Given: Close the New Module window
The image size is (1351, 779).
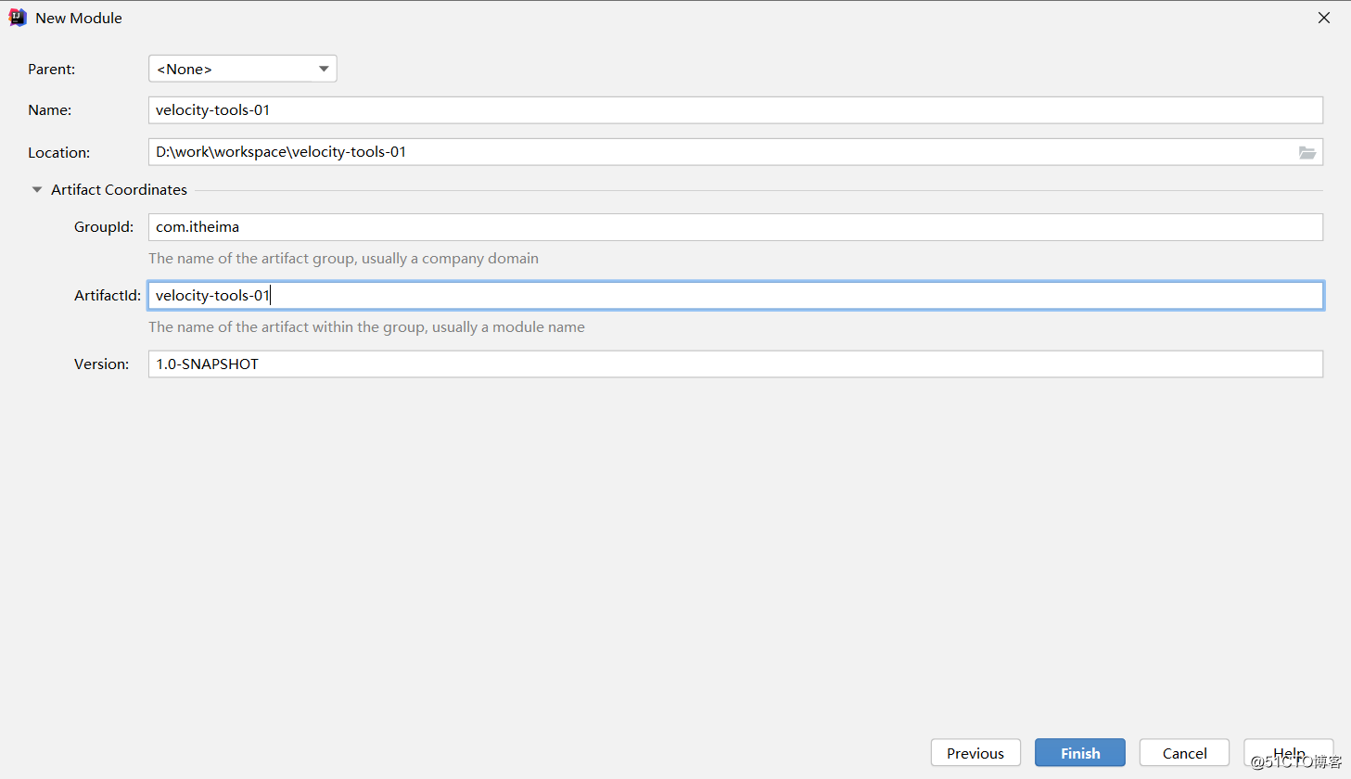Looking at the screenshot, I should [1324, 18].
